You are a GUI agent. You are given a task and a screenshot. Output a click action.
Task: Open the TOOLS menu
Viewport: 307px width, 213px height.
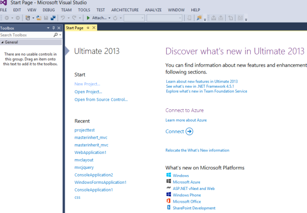pos(84,10)
